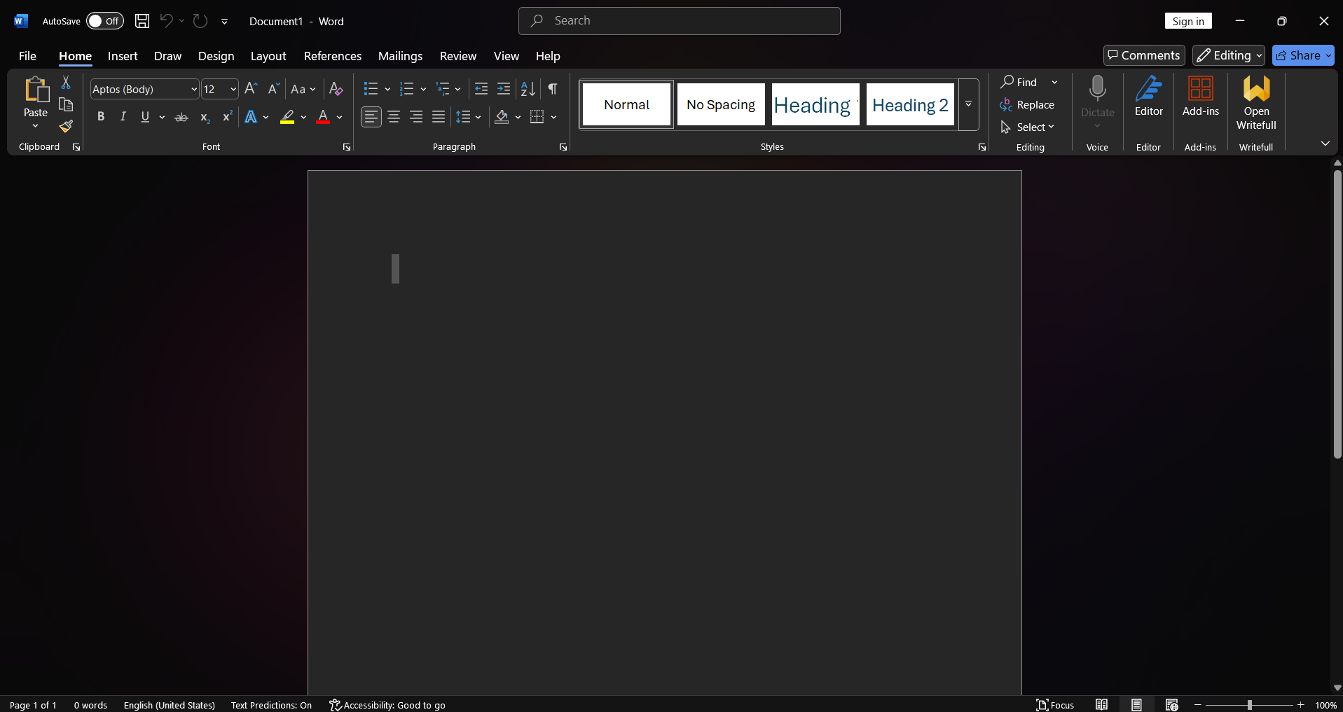Open the font name dropdown Aptos (Body)
This screenshot has width=1343, height=712.
coord(145,89)
